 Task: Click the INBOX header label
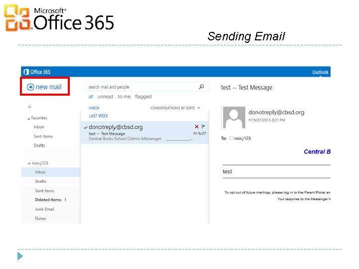click(94, 108)
